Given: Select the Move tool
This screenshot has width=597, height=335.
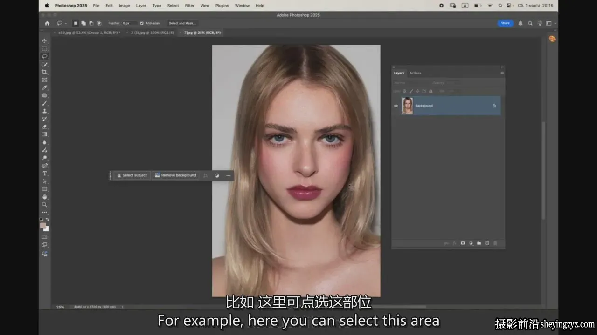Looking at the screenshot, I should click(x=45, y=41).
